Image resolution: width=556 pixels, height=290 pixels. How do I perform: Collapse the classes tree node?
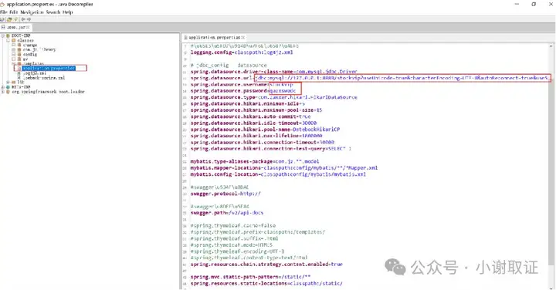tap(8, 40)
